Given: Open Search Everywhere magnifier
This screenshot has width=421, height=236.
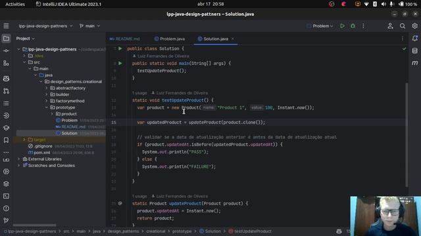Looking at the screenshot, I should click(402, 26).
